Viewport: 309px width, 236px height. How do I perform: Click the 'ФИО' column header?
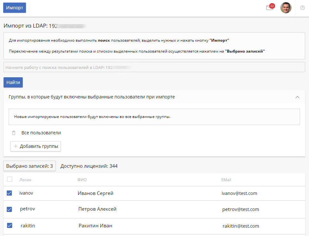click(82, 180)
